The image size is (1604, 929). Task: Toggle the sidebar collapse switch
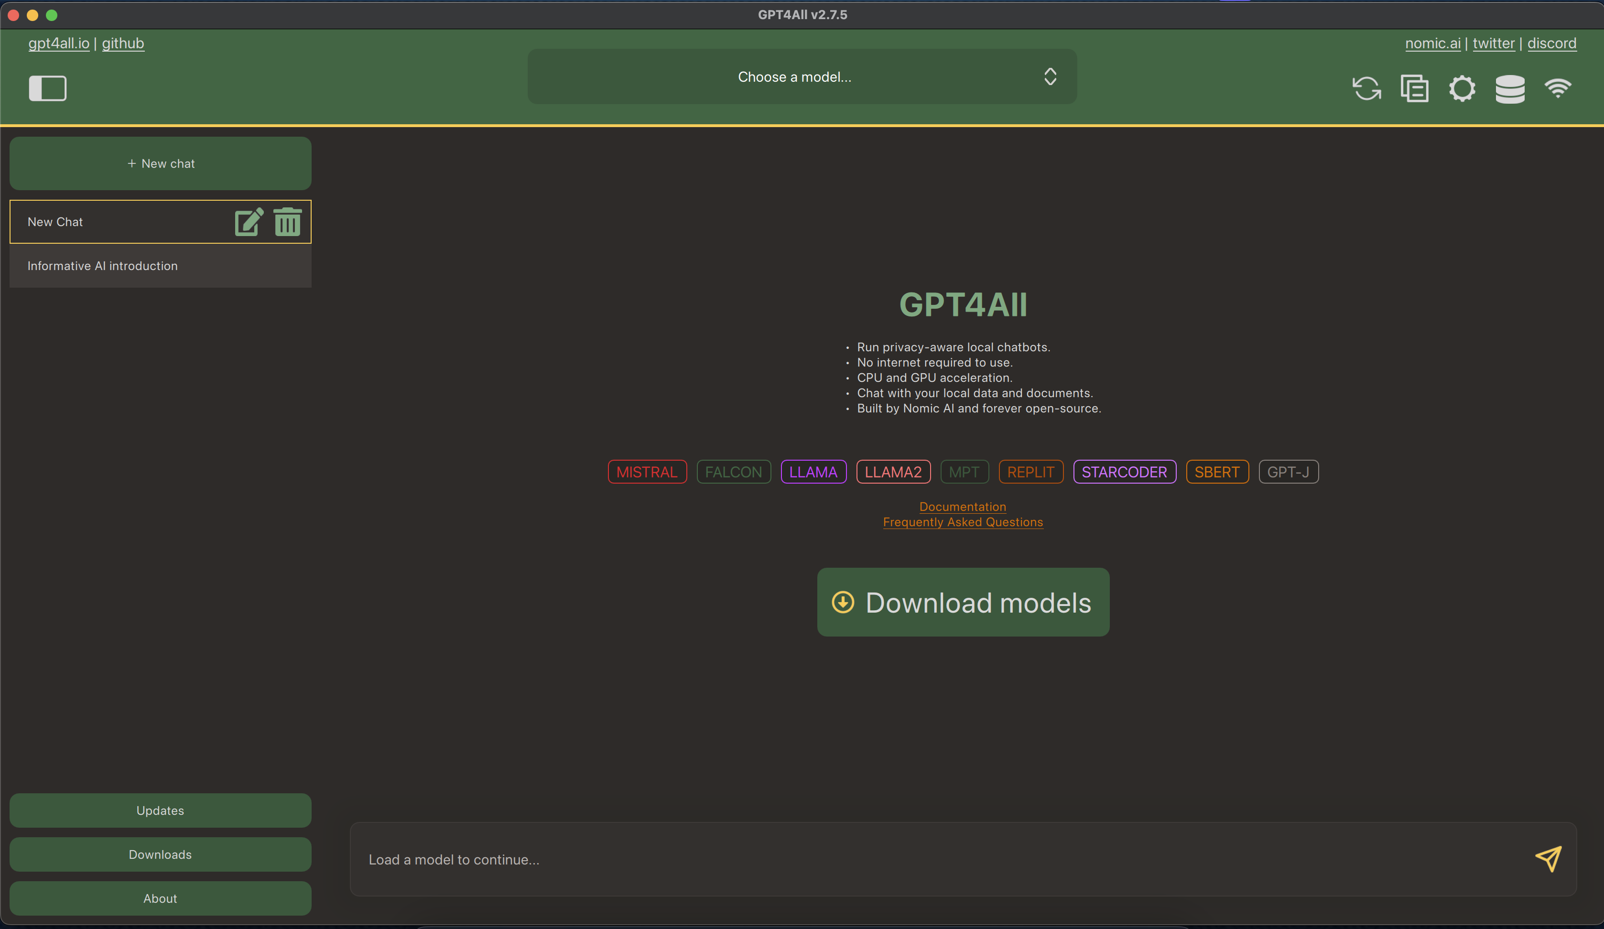47,88
